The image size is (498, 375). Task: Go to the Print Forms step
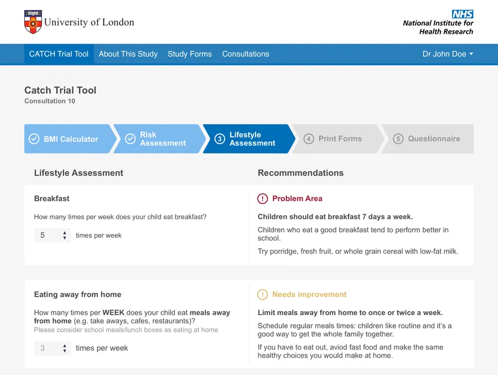(x=340, y=139)
